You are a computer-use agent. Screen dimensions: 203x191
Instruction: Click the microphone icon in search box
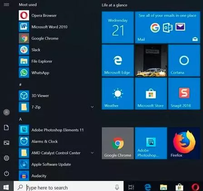pos(117,187)
